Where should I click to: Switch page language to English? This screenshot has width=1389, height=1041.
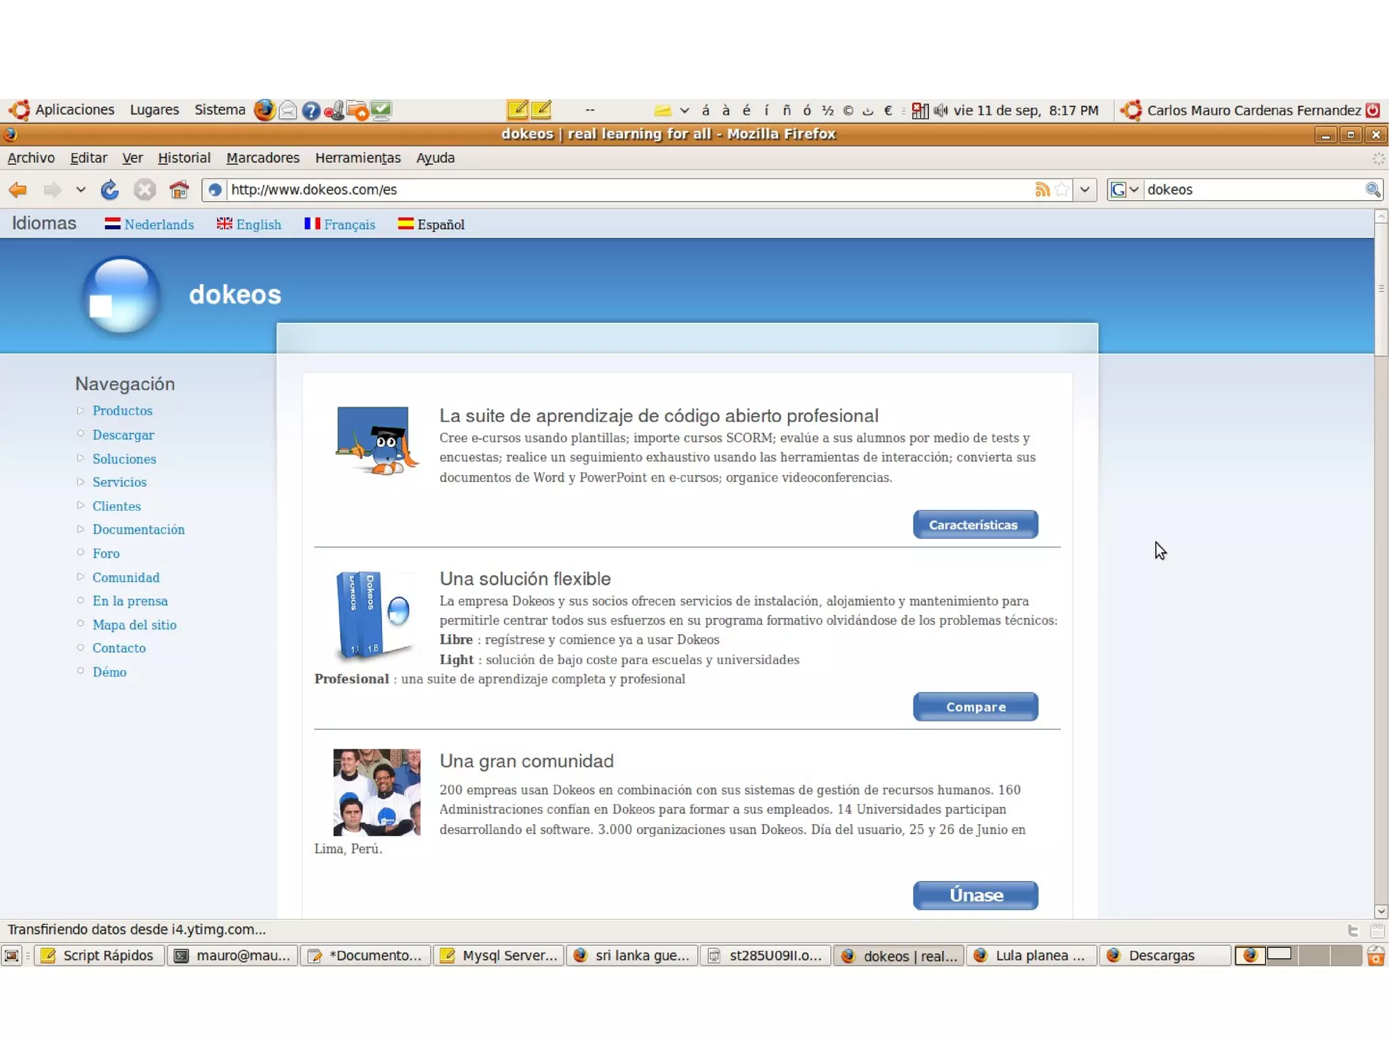click(x=258, y=224)
